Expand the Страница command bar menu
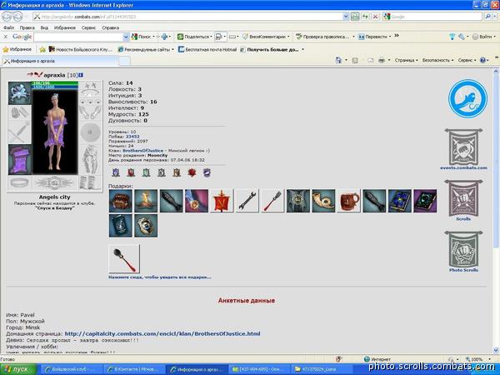This screenshot has height=375, width=500. (406, 60)
